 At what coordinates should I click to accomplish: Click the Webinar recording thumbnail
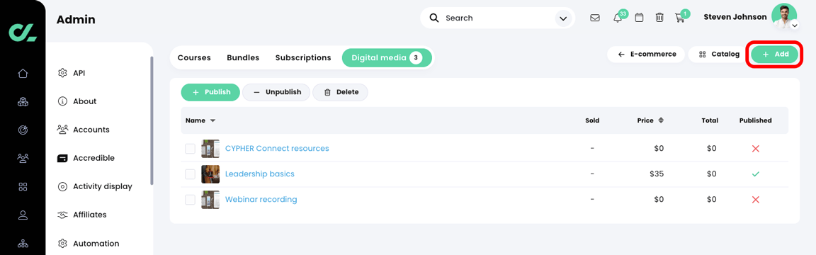tap(210, 199)
